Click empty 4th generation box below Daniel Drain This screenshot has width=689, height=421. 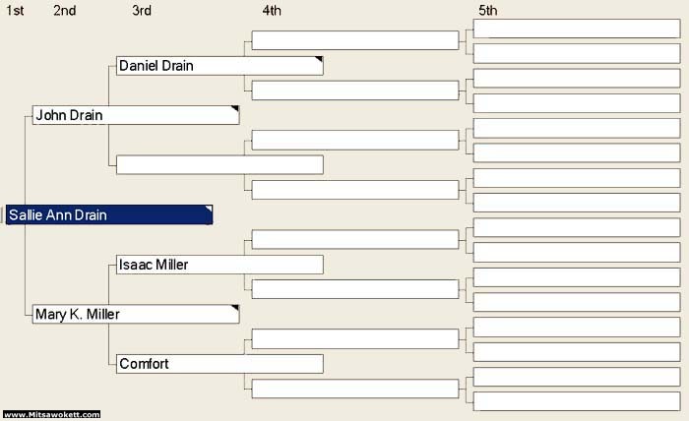(355, 90)
